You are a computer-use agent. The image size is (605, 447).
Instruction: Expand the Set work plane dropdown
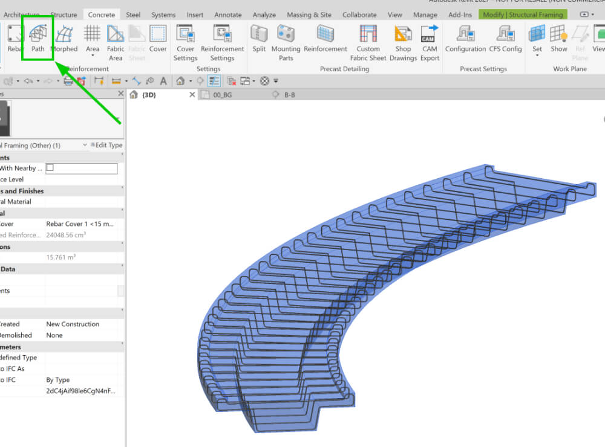(537, 56)
